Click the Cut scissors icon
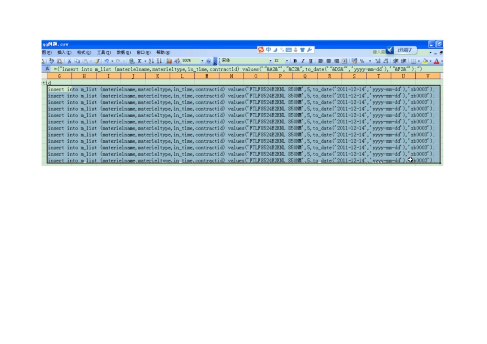The image size is (487, 344). coord(69,61)
